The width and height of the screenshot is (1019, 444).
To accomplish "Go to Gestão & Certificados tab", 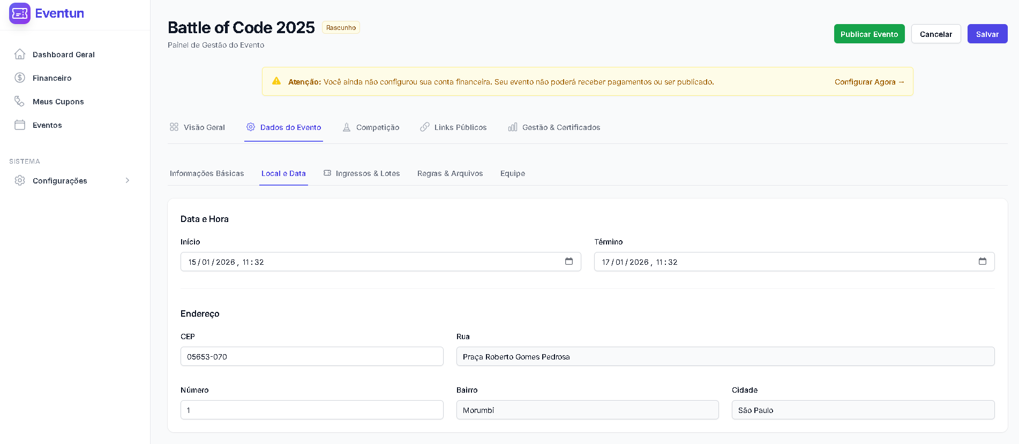I will click(x=554, y=127).
